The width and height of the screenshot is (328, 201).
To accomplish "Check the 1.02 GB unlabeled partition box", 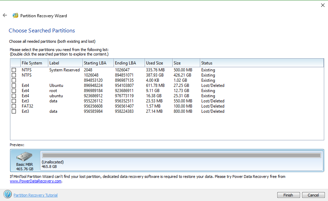I will coord(14,80).
